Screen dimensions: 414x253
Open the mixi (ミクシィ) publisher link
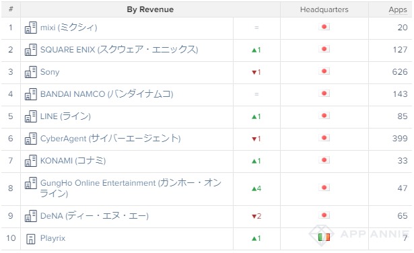69,28
